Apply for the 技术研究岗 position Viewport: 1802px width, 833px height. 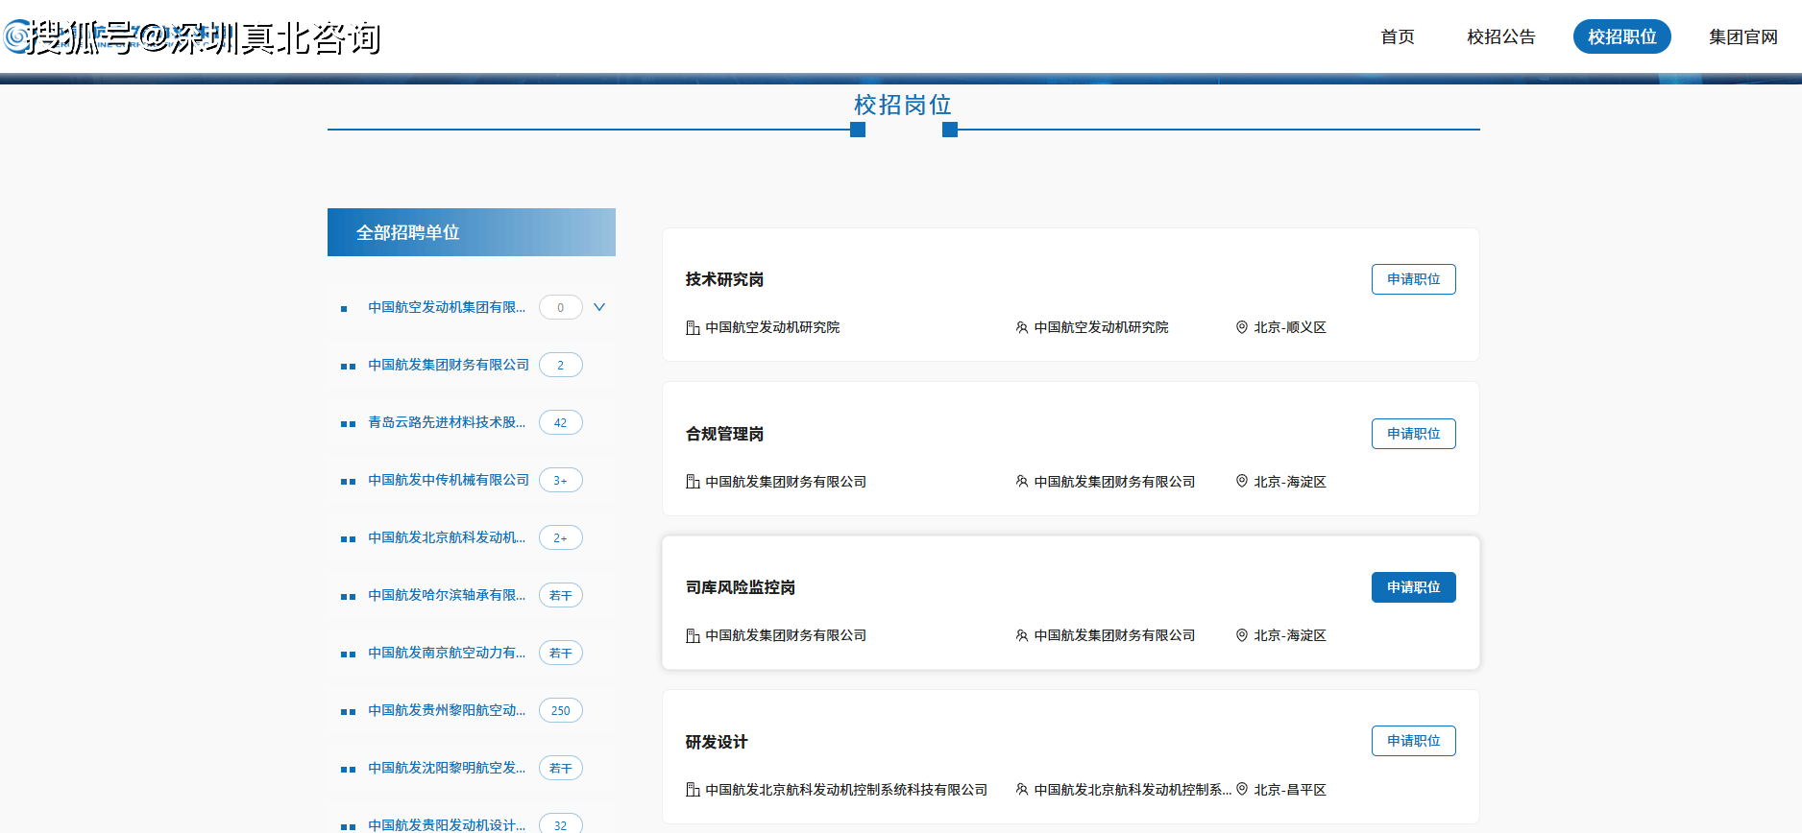click(x=1413, y=279)
